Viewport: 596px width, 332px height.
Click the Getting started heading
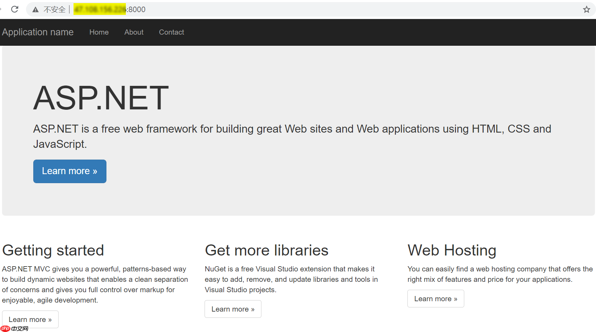pyautogui.click(x=53, y=250)
